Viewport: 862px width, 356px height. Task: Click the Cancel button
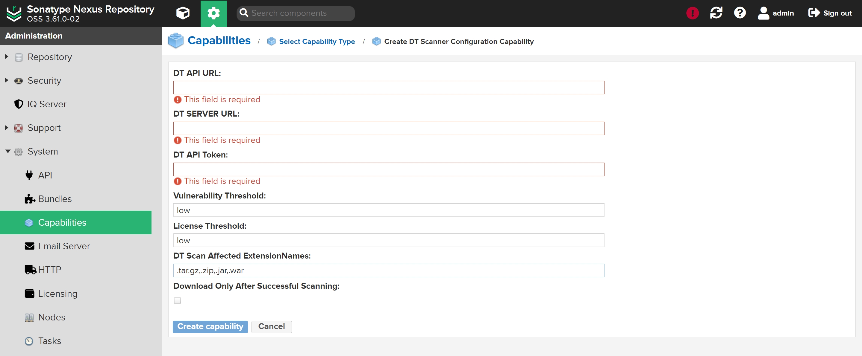(x=271, y=326)
